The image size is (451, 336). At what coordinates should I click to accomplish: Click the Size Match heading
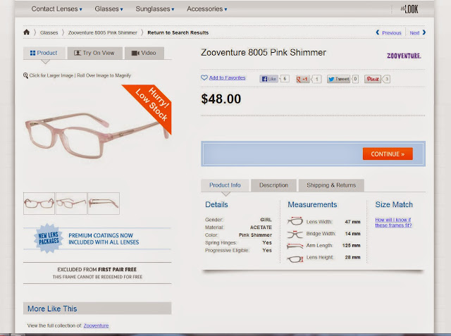pyautogui.click(x=394, y=204)
